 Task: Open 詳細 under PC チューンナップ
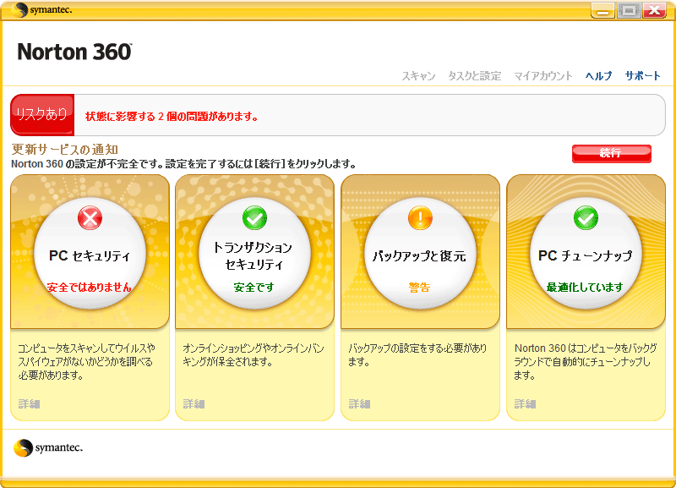(x=525, y=404)
